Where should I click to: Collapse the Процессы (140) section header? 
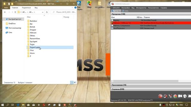(151, 14)
